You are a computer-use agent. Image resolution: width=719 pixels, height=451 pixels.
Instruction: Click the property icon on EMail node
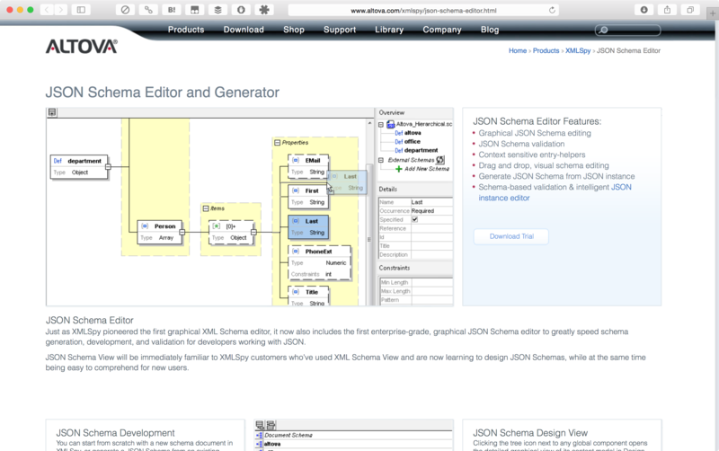click(x=296, y=161)
